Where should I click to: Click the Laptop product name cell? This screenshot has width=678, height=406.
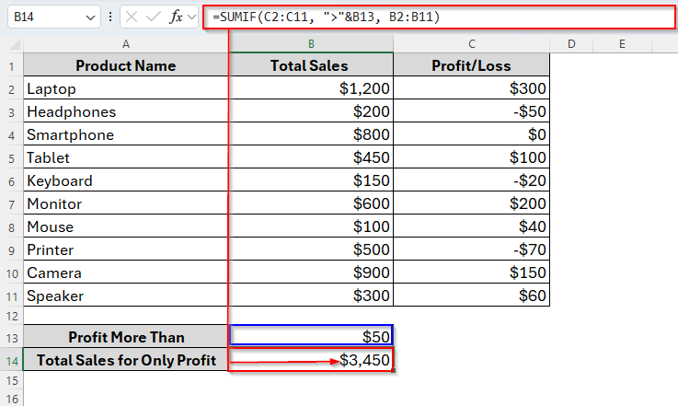(x=126, y=89)
